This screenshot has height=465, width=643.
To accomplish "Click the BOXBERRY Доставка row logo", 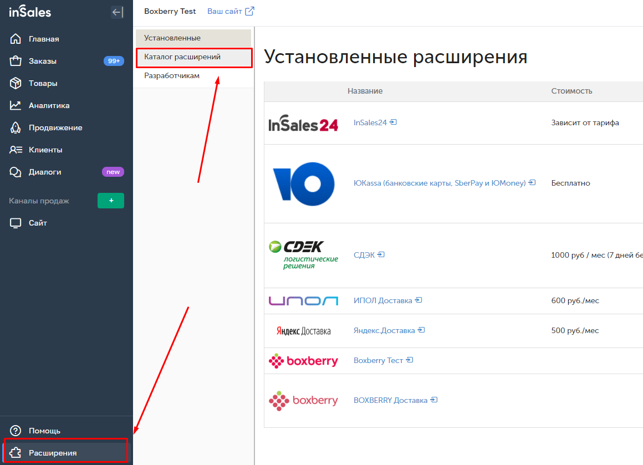I will pyautogui.click(x=303, y=401).
